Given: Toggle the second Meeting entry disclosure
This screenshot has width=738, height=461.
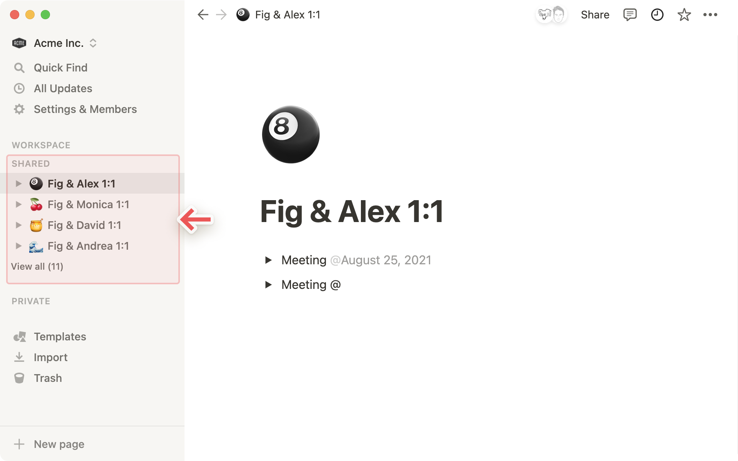Looking at the screenshot, I should (269, 285).
